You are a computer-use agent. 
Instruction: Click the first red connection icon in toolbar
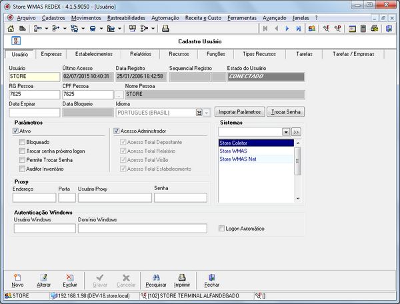[326, 29]
